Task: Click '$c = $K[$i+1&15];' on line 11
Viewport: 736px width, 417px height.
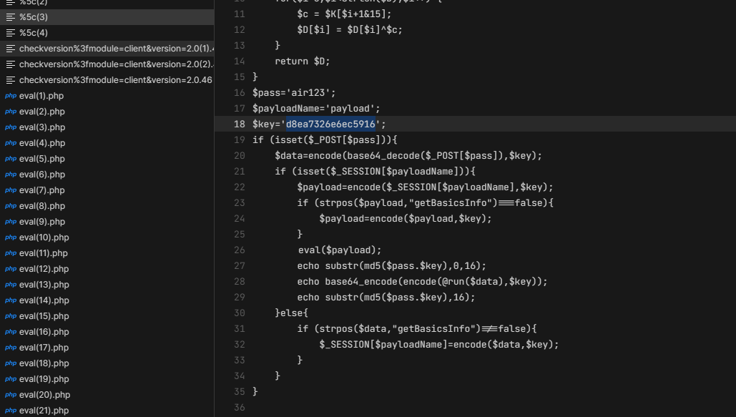Action: [x=344, y=14]
